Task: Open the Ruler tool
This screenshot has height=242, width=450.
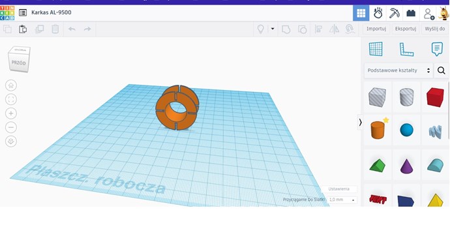Action: tap(406, 49)
